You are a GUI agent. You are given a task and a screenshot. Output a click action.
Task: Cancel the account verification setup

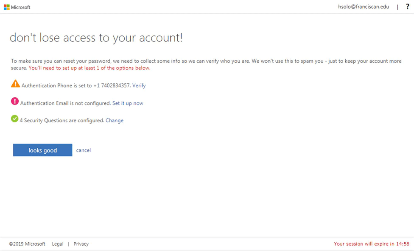[x=84, y=150]
